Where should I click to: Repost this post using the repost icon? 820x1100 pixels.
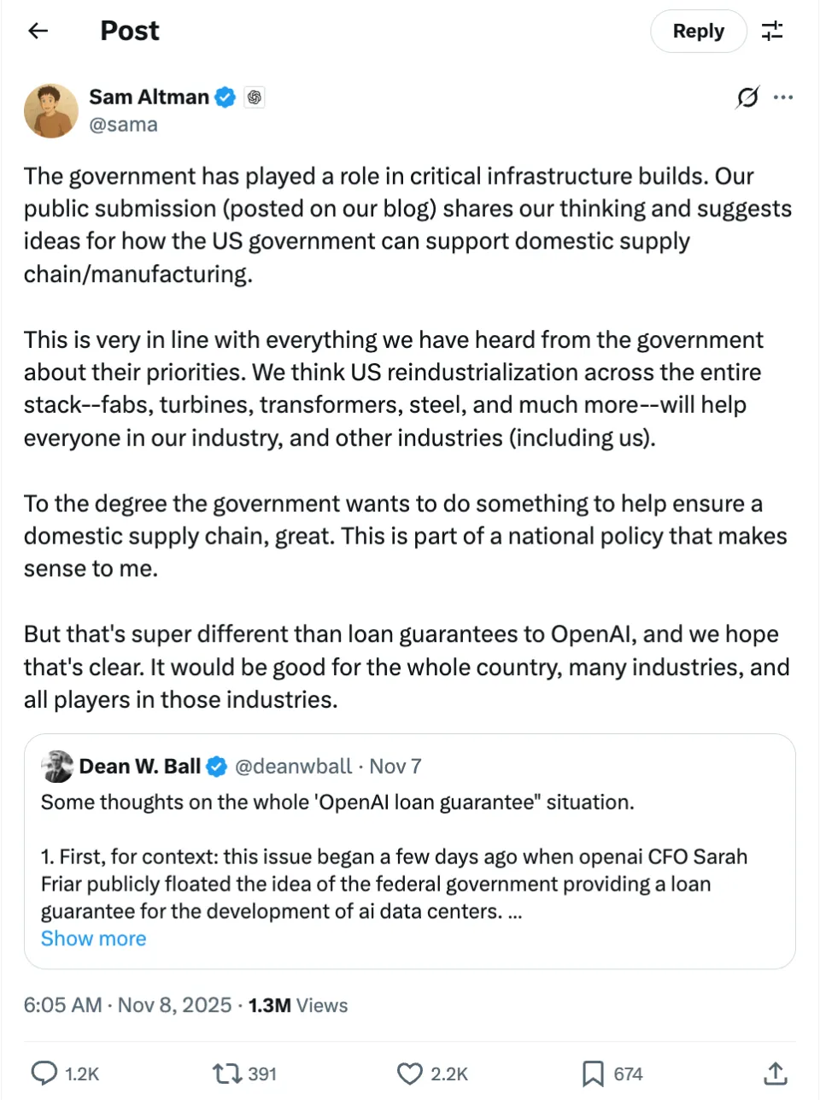pos(226,1073)
